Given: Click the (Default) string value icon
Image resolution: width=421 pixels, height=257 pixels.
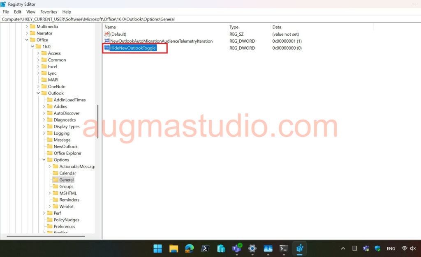Looking at the screenshot, I should coord(107,34).
